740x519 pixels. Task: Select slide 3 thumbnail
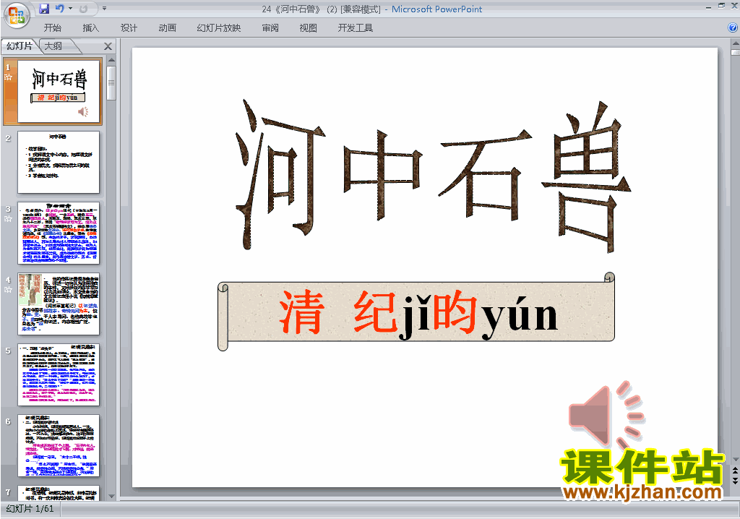(59, 233)
